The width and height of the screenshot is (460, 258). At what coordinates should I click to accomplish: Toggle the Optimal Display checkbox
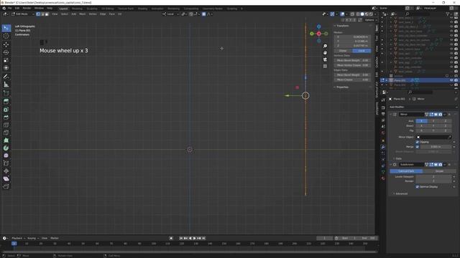(418, 186)
